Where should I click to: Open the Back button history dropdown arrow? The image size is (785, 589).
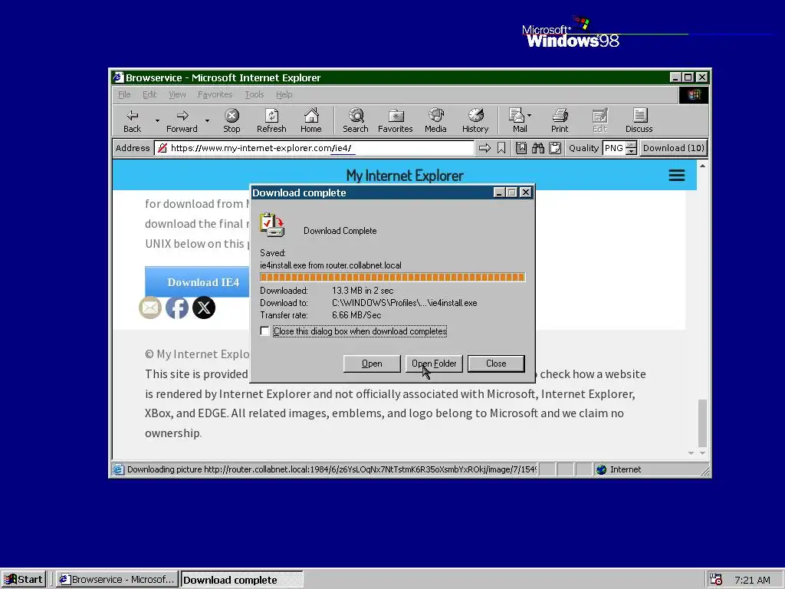click(x=157, y=120)
